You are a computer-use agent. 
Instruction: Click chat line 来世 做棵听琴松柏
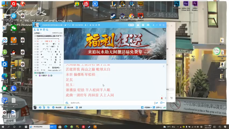click(81, 75)
